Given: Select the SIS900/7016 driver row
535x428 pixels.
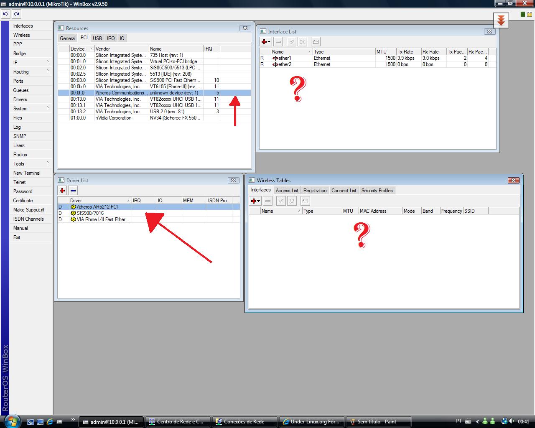Looking at the screenshot, I should tap(148, 213).
